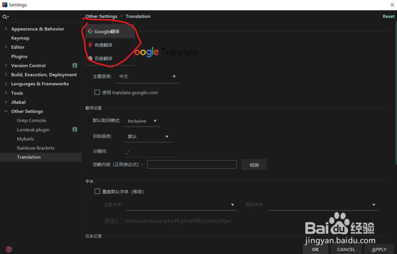Screen dimensions: 397x254
Task: Expand Appearance & Behavior section
Action: (x=6, y=29)
